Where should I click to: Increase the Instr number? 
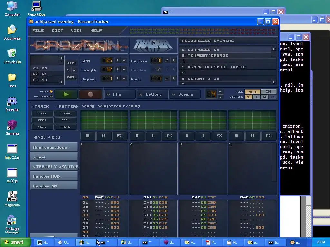coord(167,78)
